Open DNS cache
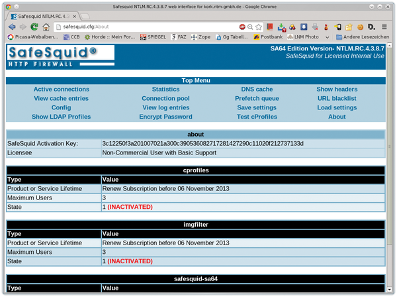 (x=257, y=89)
